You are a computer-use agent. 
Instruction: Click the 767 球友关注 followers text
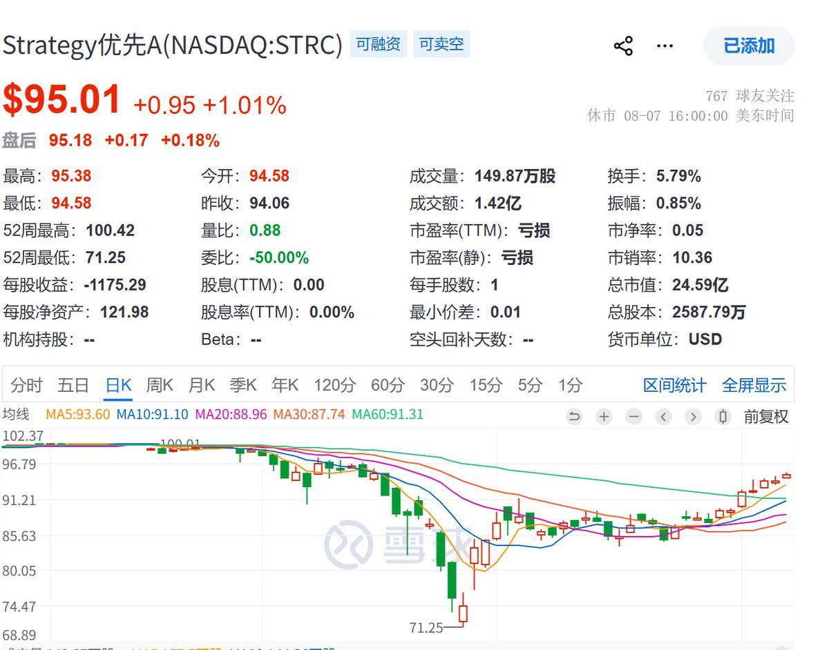tap(750, 95)
